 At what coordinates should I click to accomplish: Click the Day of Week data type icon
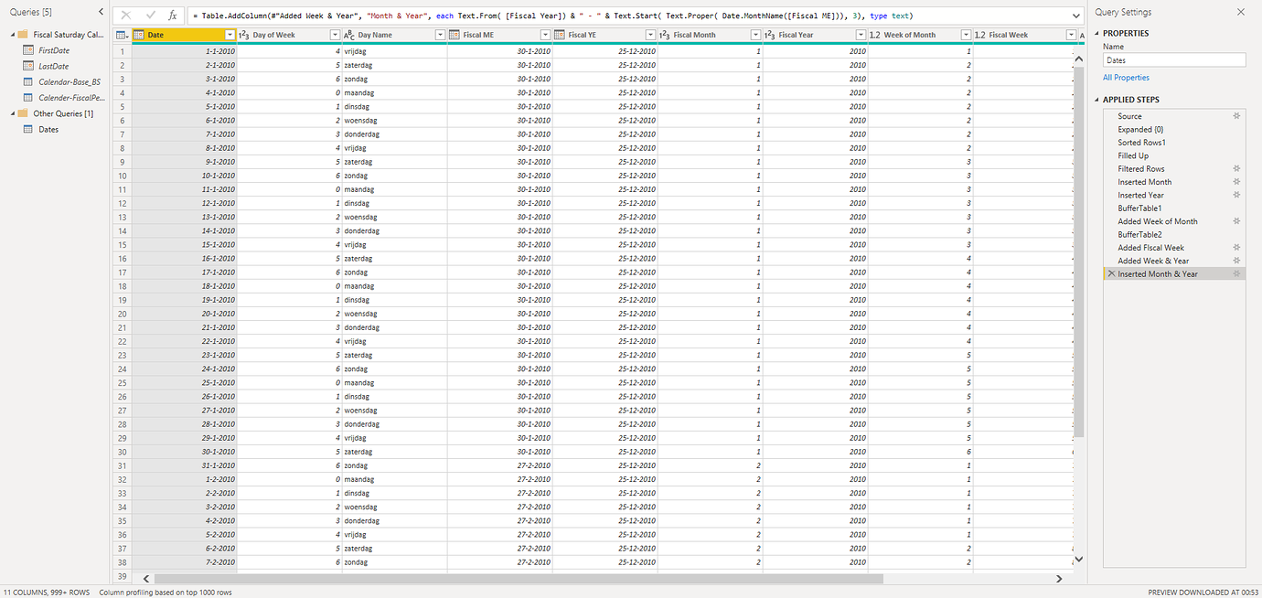(x=244, y=35)
